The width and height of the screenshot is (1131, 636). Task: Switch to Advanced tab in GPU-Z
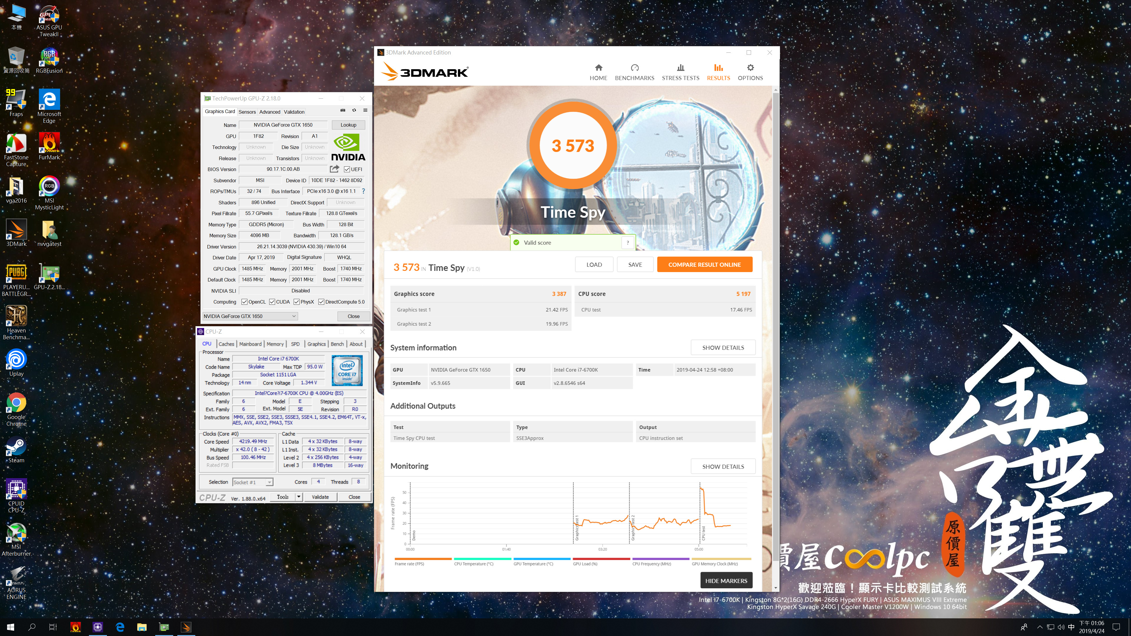(x=269, y=112)
